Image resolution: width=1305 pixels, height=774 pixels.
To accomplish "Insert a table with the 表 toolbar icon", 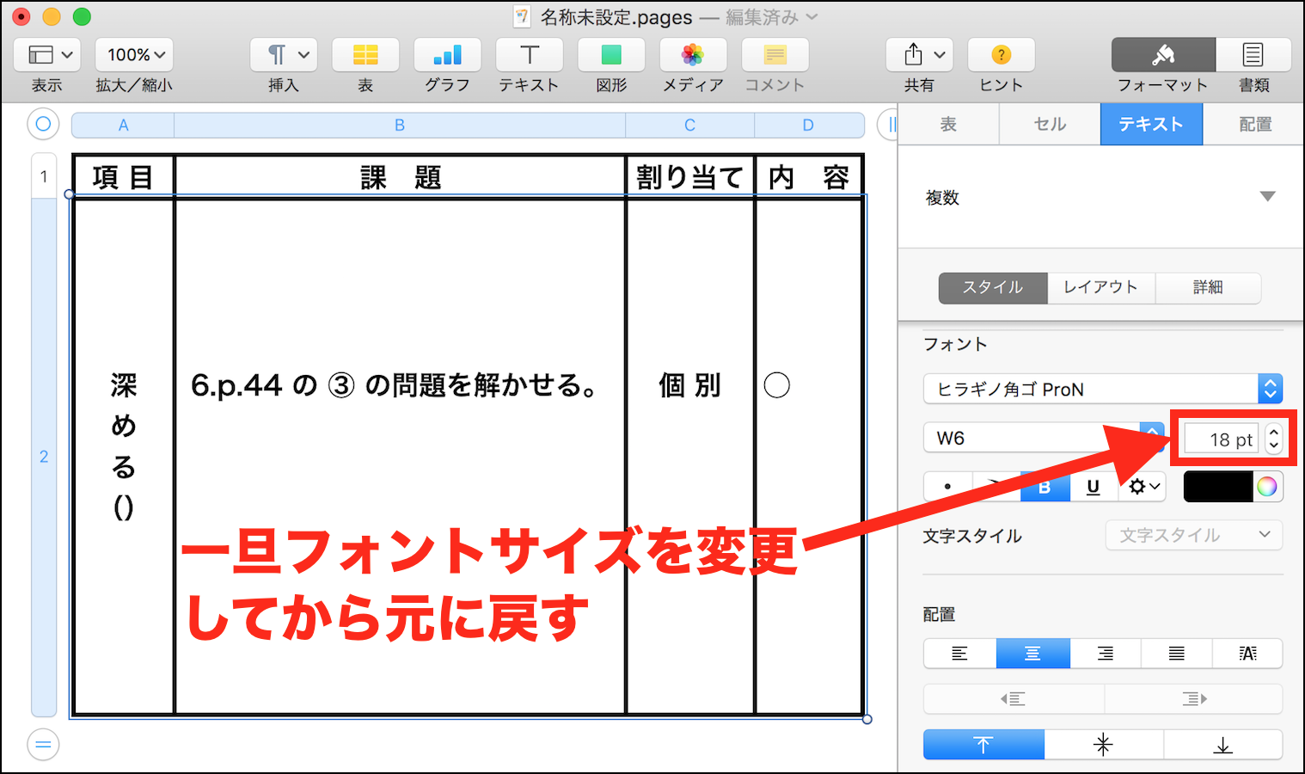I will (x=365, y=54).
